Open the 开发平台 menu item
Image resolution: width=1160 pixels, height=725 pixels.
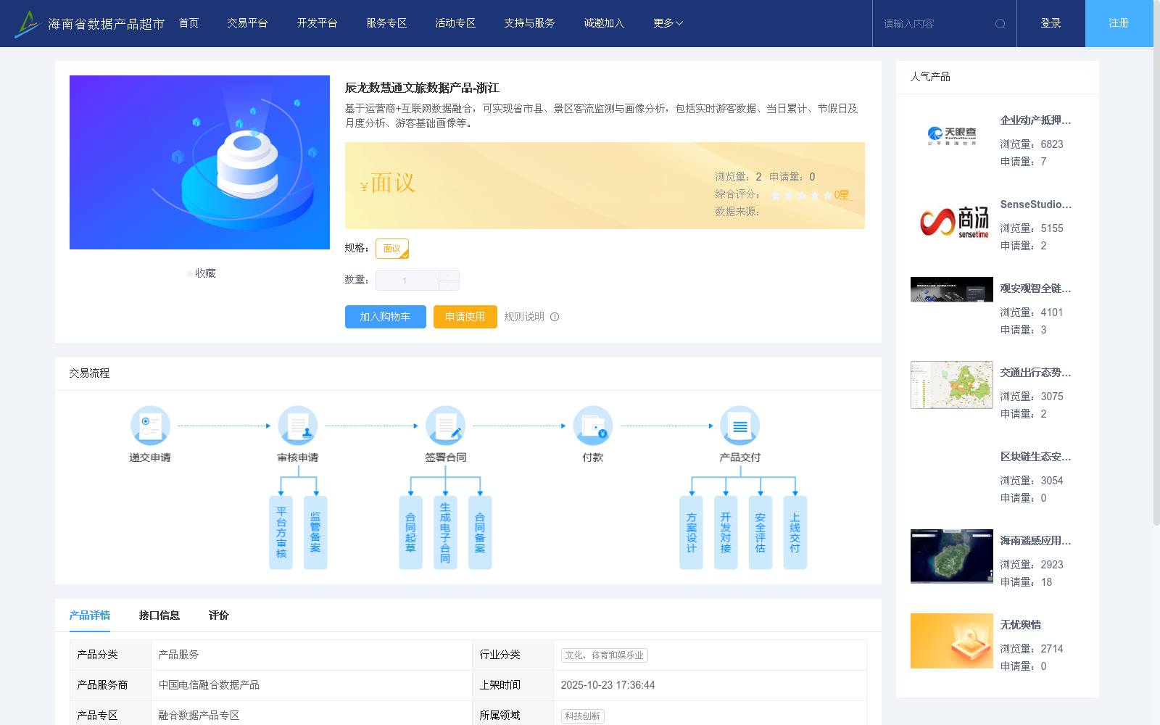(317, 23)
